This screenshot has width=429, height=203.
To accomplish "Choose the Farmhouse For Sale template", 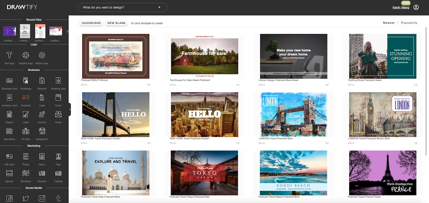I will 205,56.
